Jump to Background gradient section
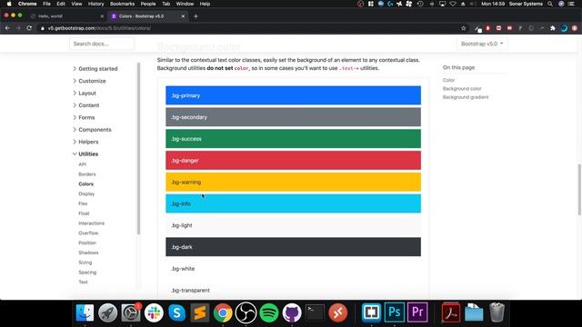 pyautogui.click(x=466, y=97)
